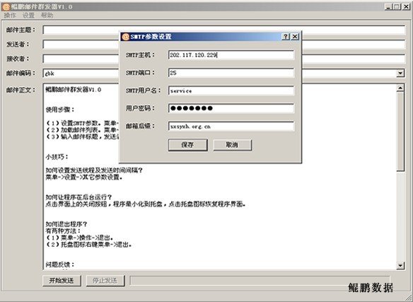Click the 邮件主题 input field
Screen dimensions: 413x302
224,30
